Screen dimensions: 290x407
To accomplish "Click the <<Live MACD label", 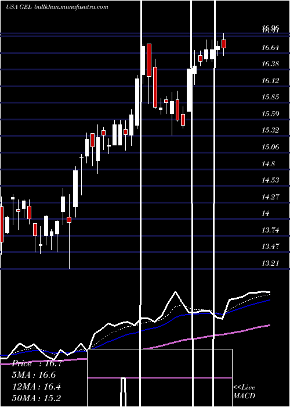I will [x=244, y=392].
